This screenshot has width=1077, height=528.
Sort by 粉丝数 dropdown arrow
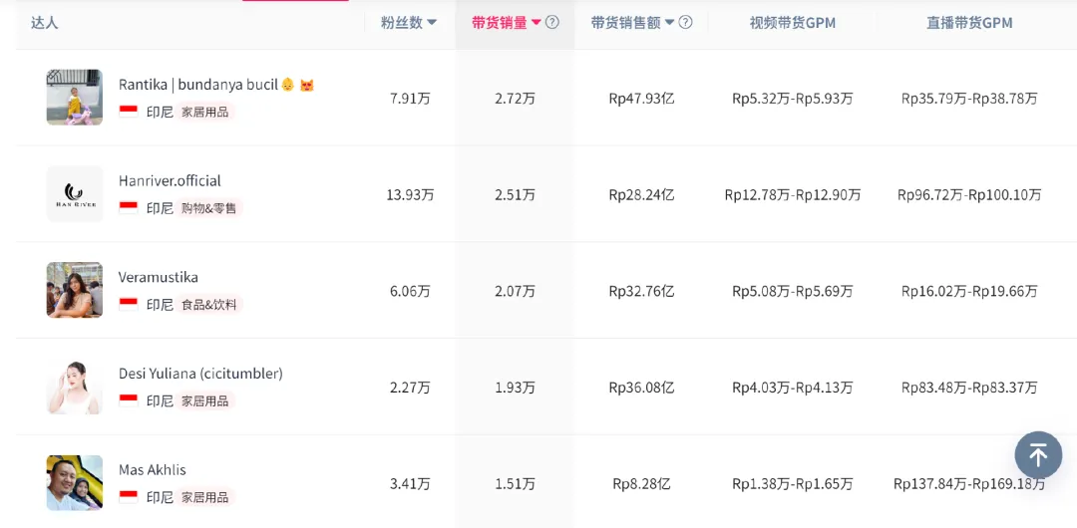[432, 23]
